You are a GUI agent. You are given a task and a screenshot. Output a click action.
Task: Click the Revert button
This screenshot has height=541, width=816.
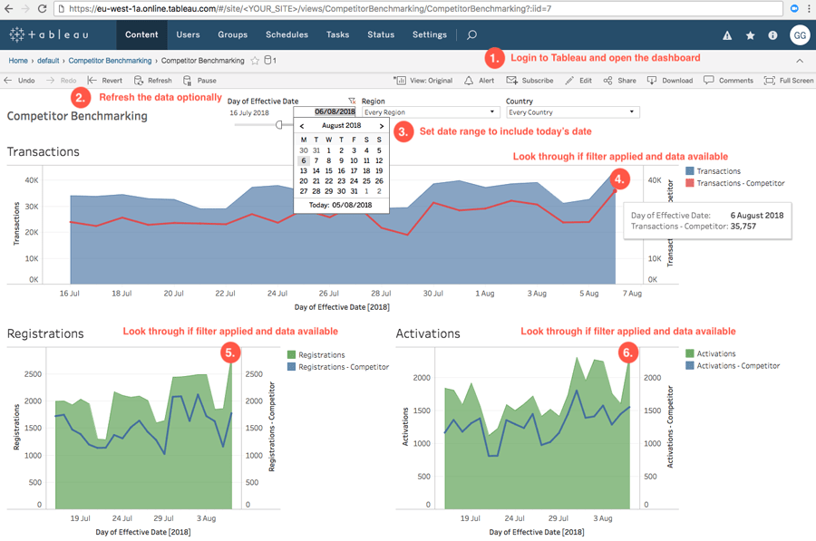112,81
